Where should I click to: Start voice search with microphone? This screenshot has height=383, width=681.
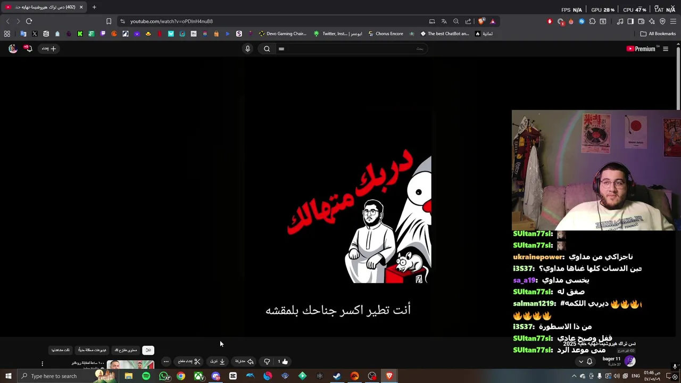[247, 49]
